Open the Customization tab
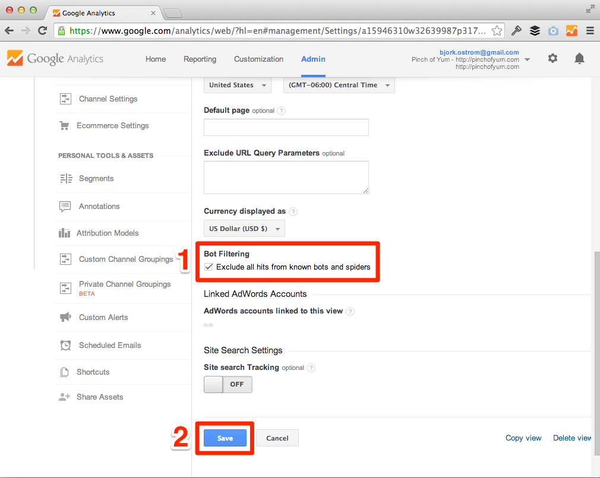The image size is (600, 478). coord(258,59)
